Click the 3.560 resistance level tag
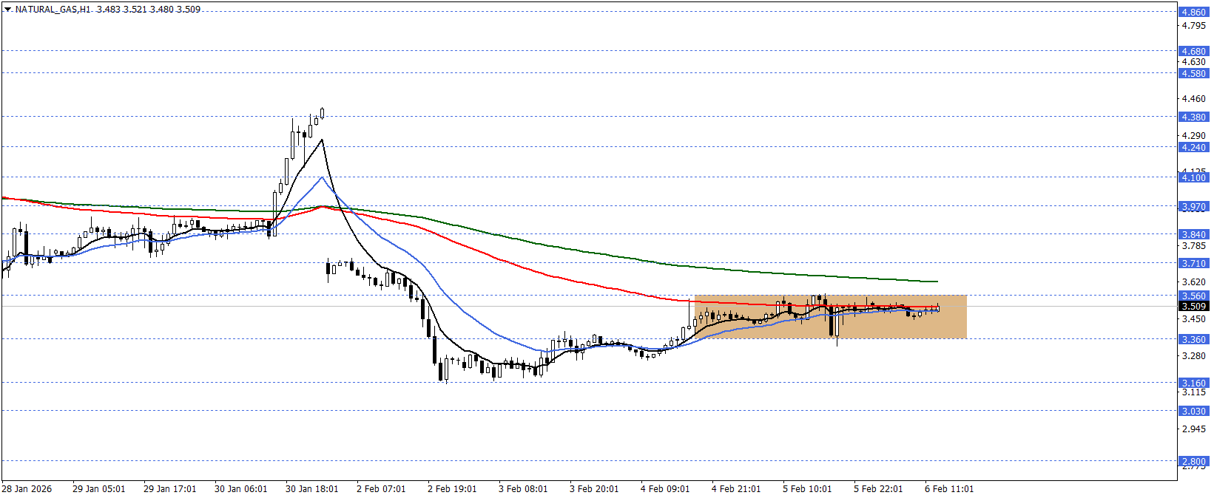The width and height of the screenshot is (1214, 498). coord(1193,296)
